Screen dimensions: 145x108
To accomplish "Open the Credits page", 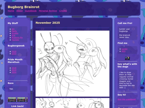I will pyautogui.click(x=63, y=11).
